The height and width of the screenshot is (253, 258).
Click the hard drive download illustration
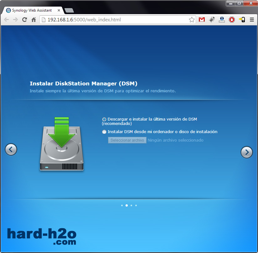pyautogui.click(x=62, y=144)
